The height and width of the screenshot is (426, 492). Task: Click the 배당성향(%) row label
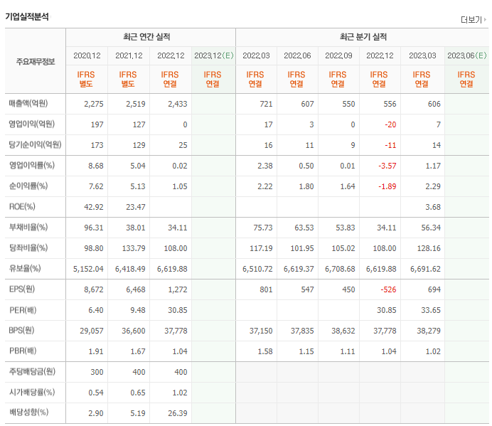[28, 412]
